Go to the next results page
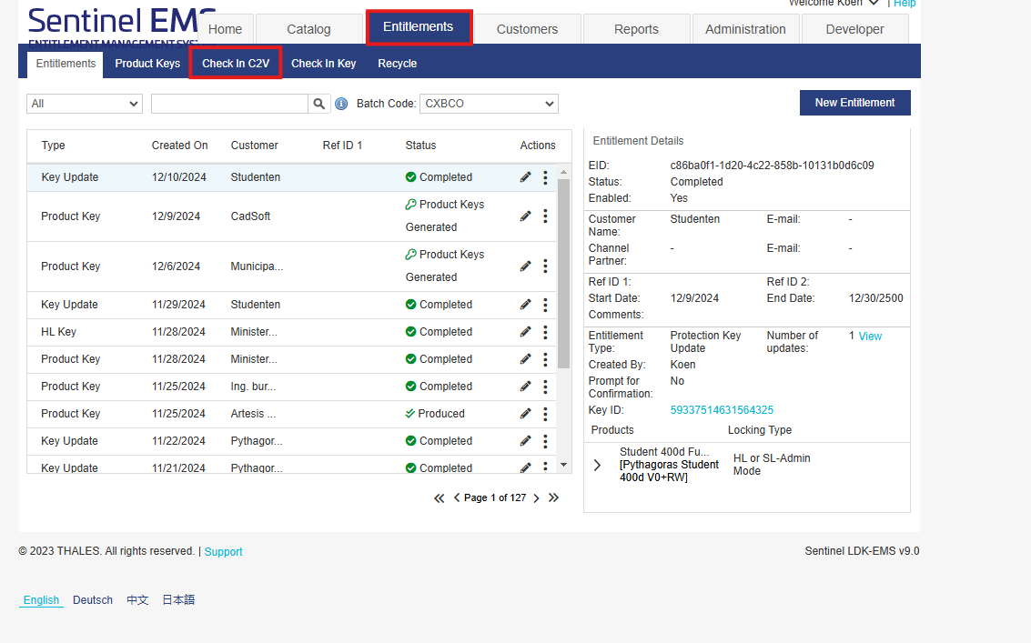Image resolution: width=1031 pixels, height=643 pixels. tap(537, 497)
